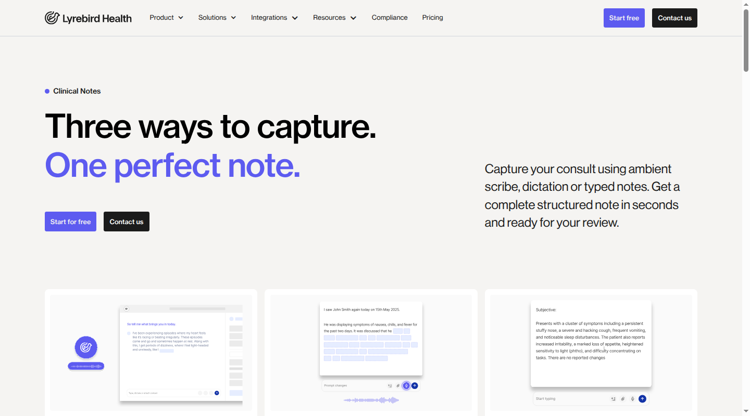Click send in the 'Type, dictate or attach context' bar
The width and height of the screenshot is (750, 416).
(217, 393)
